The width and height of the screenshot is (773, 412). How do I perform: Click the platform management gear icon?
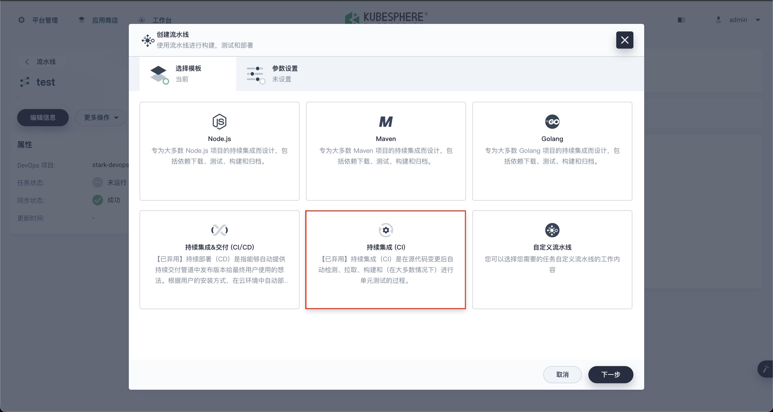coord(21,20)
